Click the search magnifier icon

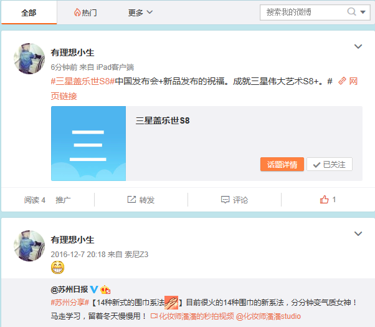click(x=352, y=12)
